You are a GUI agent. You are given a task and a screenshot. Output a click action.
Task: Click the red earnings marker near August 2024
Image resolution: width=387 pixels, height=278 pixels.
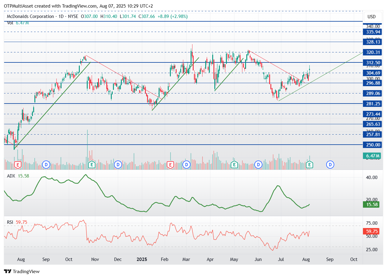click(18, 165)
